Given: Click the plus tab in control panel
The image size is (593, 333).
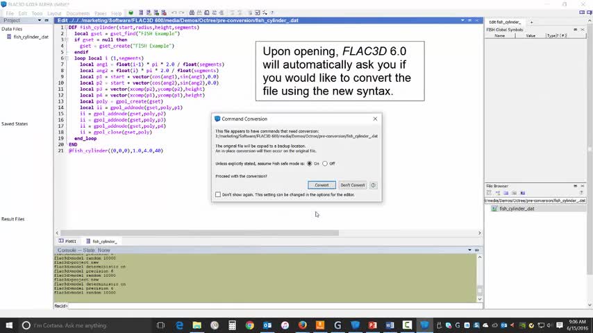Looking at the screenshot, I should [x=531, y=22].
